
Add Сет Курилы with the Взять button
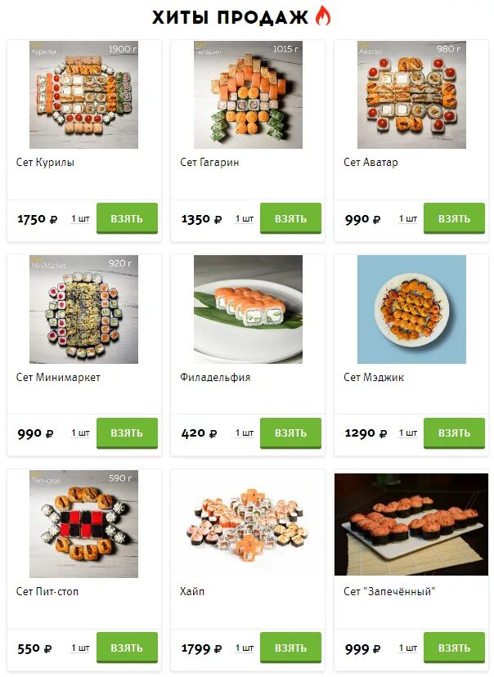click(x=127, y=218)
